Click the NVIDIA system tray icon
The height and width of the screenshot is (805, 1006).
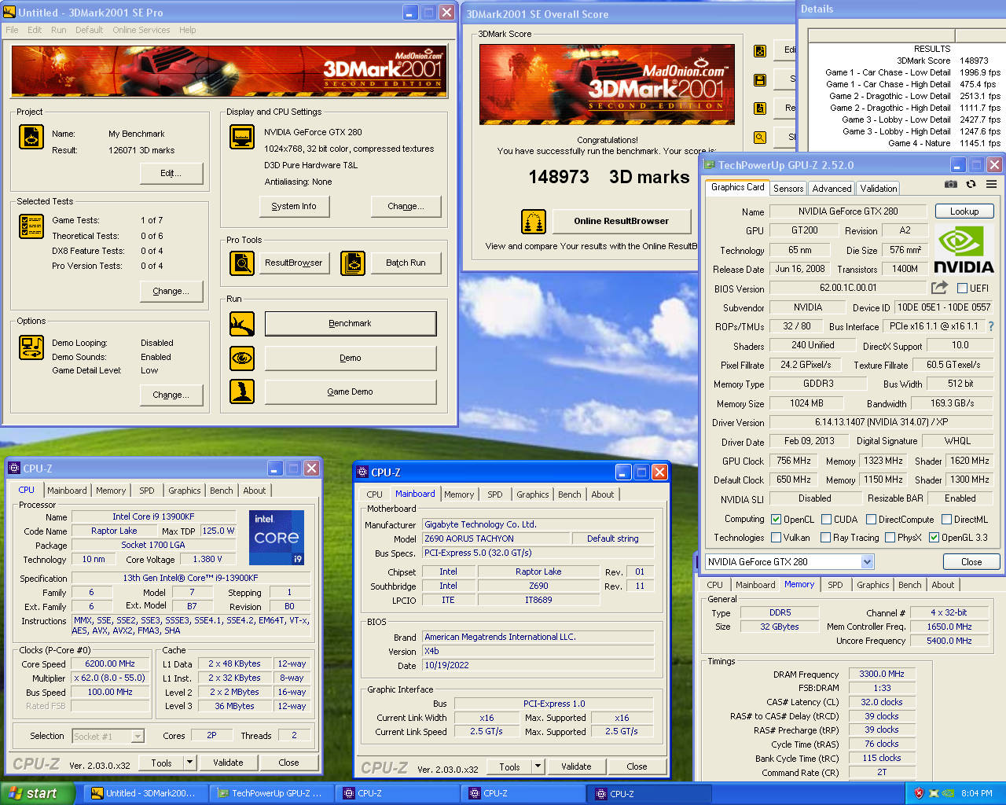click(x=949, y=793)
